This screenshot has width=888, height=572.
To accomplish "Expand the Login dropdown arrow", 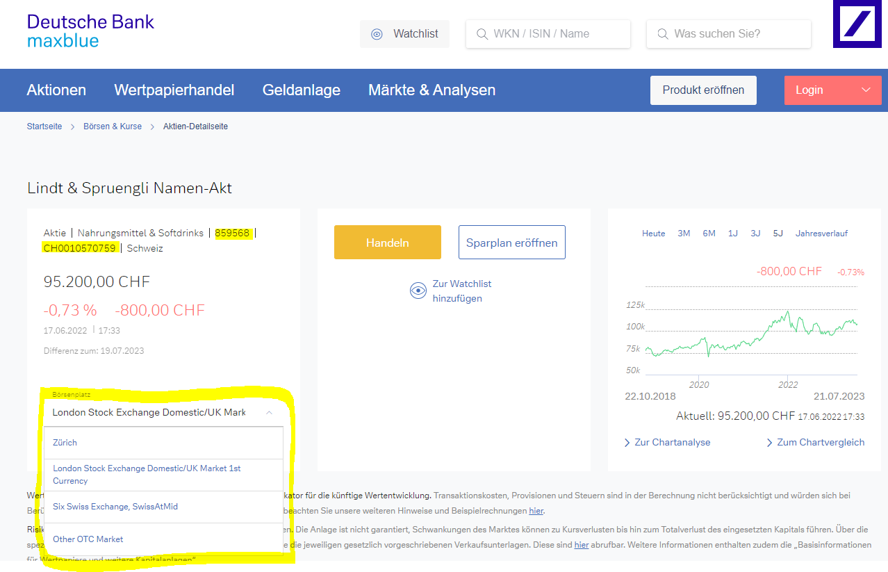I will pyautogui.click(x=866, y=90).
